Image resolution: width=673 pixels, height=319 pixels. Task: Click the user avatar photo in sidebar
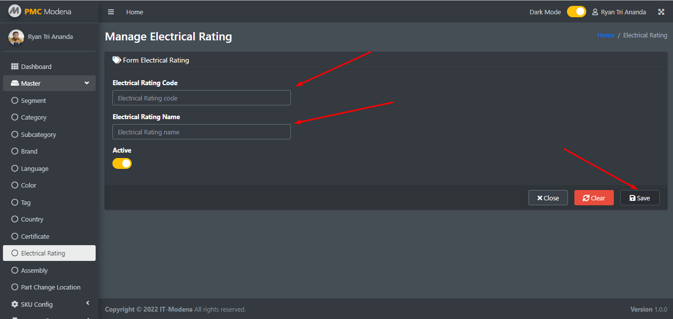16,37
